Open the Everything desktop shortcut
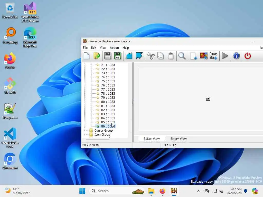 click(x=10, y=36)
